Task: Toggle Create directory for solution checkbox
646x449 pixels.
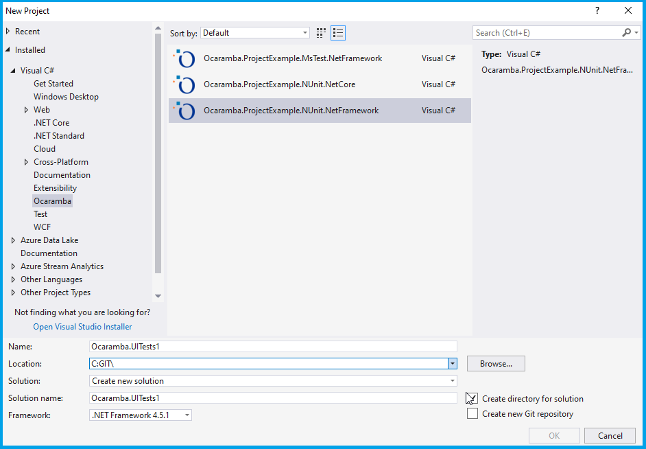Action: pos(472,398)
